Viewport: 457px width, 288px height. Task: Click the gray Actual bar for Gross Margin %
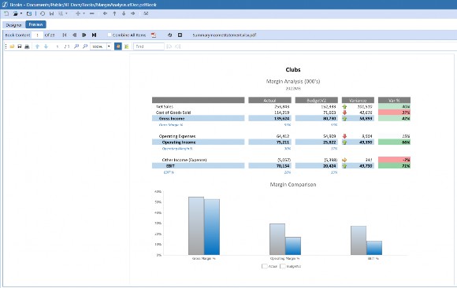pos(196,226)
